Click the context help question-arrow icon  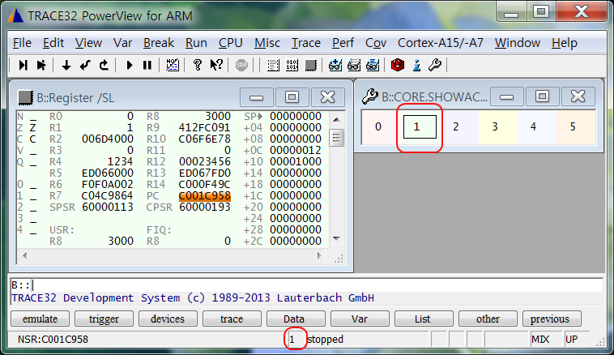216,65
